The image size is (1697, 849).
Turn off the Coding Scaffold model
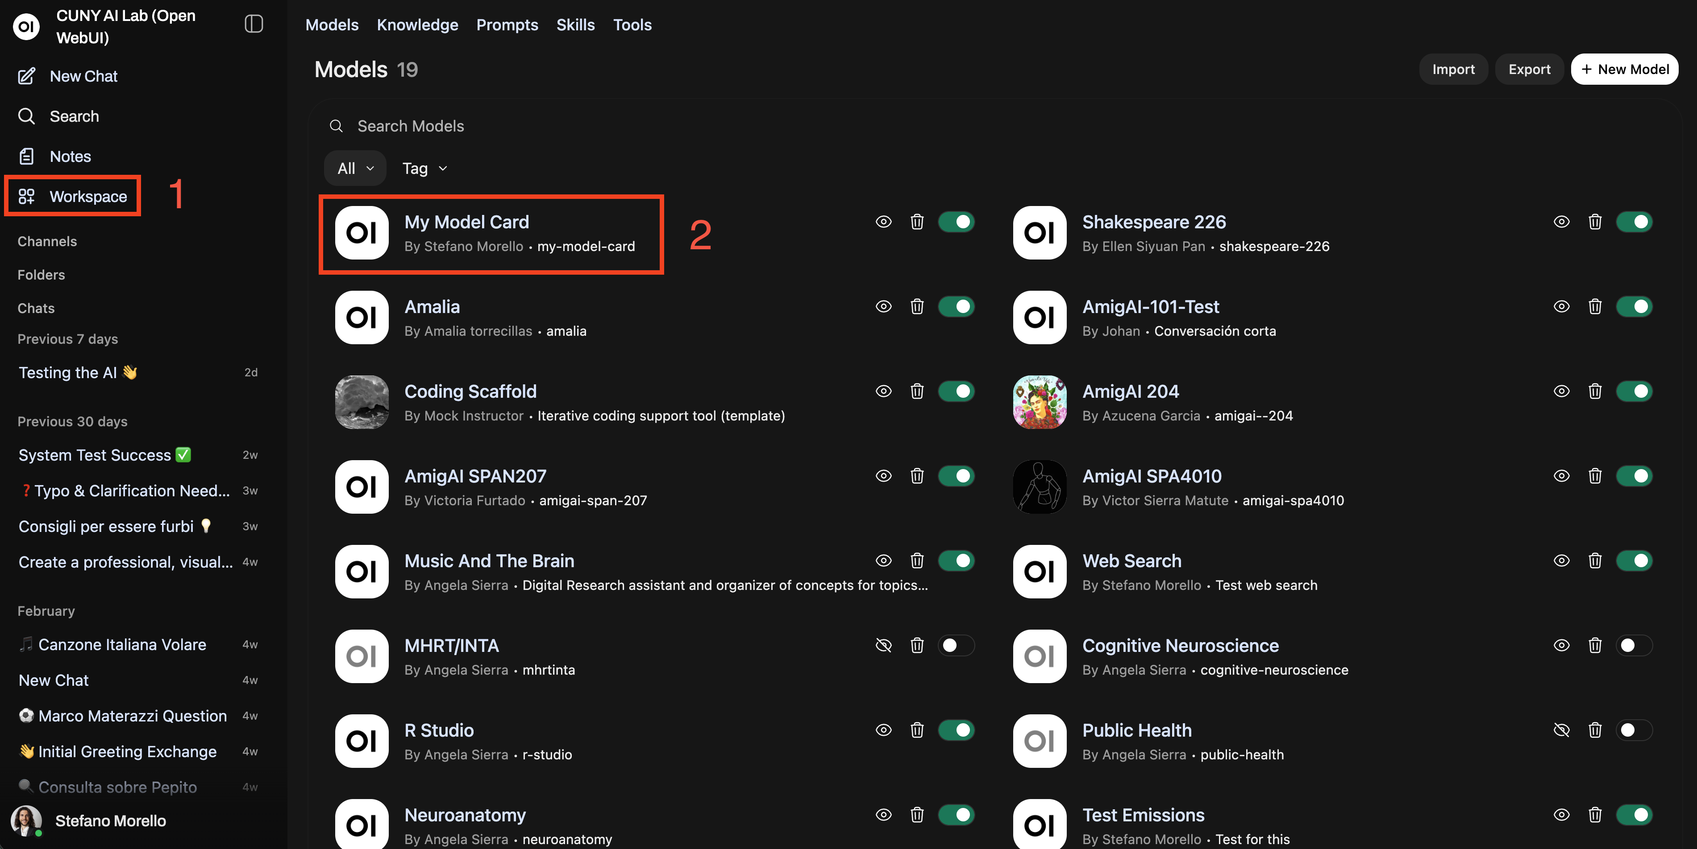click(957, 392)
